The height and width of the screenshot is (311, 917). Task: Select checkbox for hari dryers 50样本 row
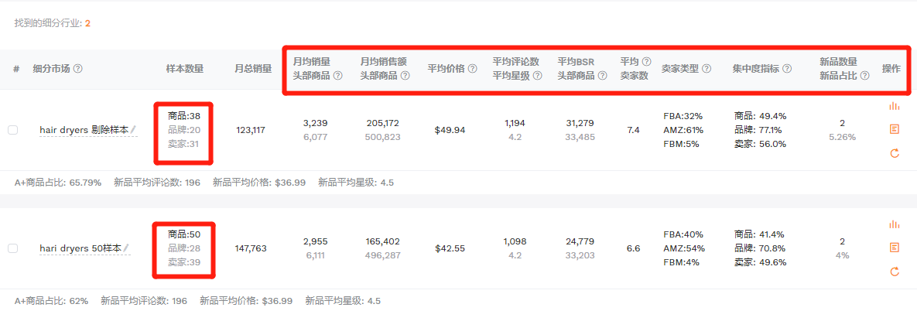[12, 248]
